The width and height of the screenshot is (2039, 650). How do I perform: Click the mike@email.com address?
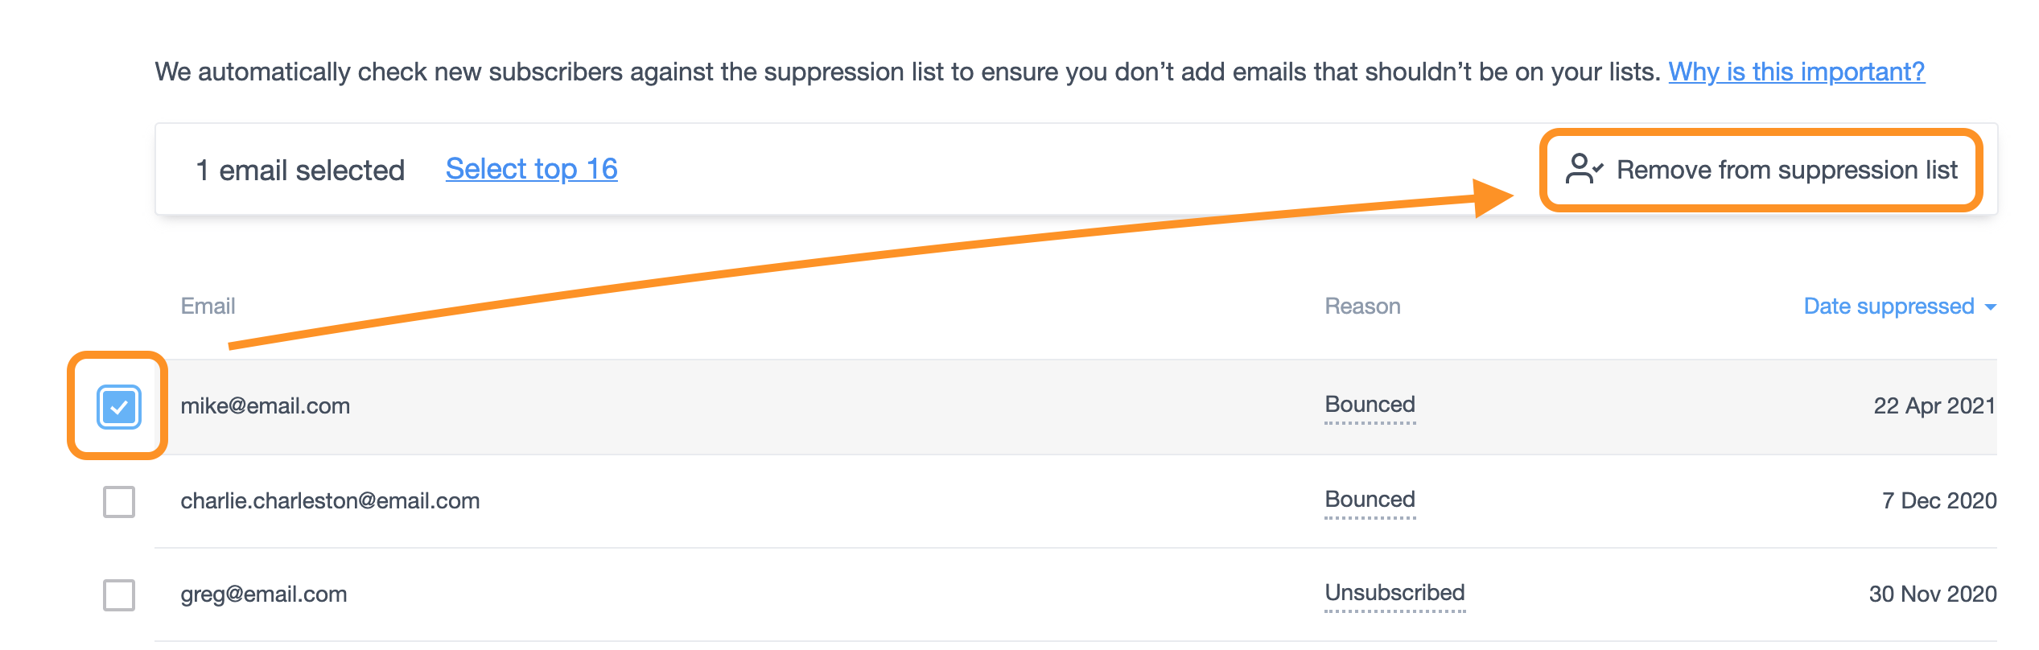point(265,406)
